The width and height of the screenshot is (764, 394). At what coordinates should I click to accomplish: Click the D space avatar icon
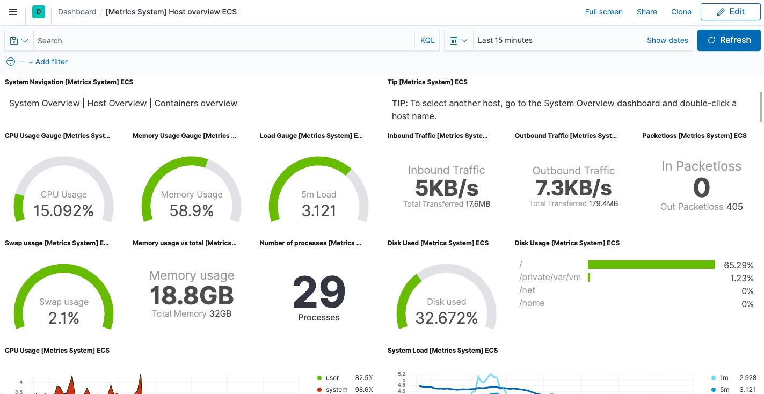38,11
